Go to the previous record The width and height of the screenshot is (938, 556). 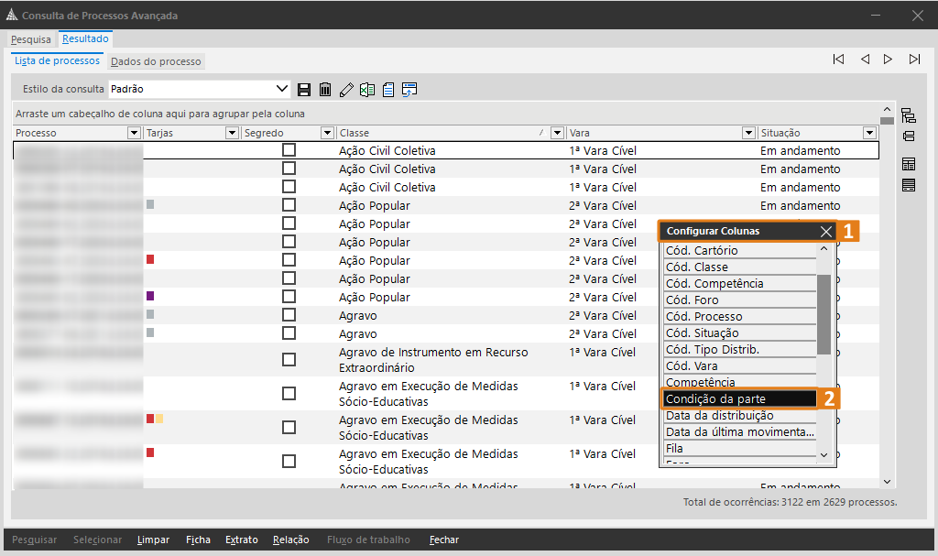click(865, 60)
